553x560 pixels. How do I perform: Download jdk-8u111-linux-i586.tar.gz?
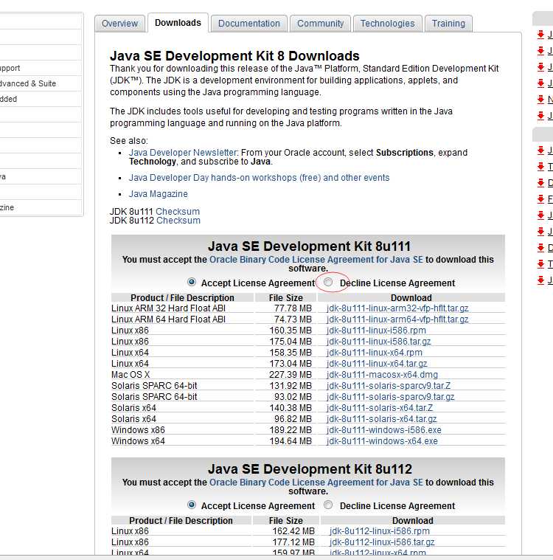(x=378, y=342)
